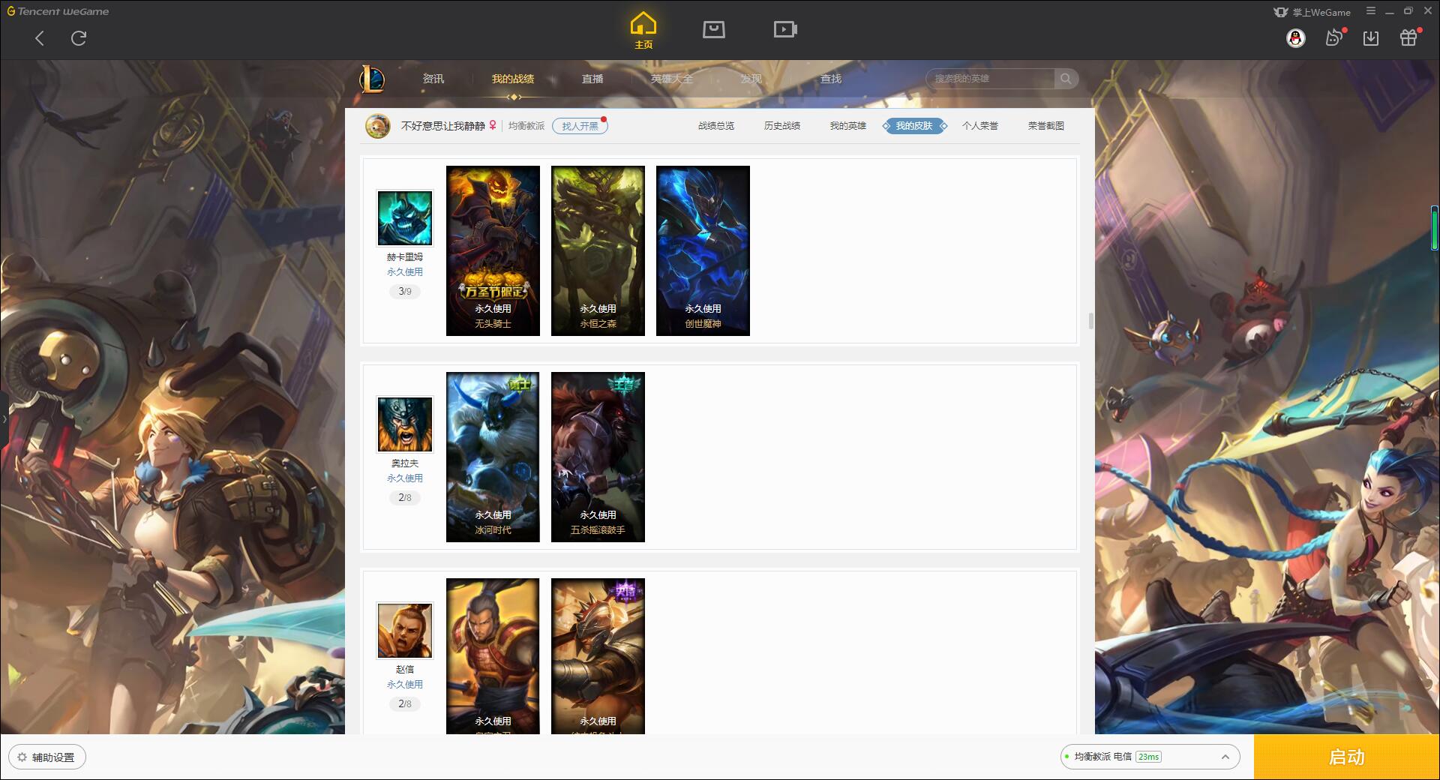Open the video icon in top bar
The image size is (1440, 780).
[785, 30]
